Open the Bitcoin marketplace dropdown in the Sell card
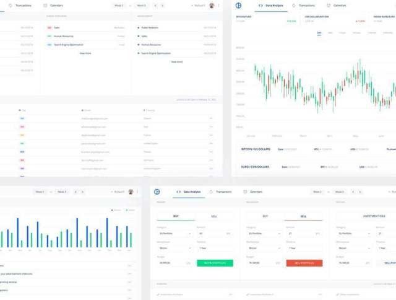 point(264,248)
